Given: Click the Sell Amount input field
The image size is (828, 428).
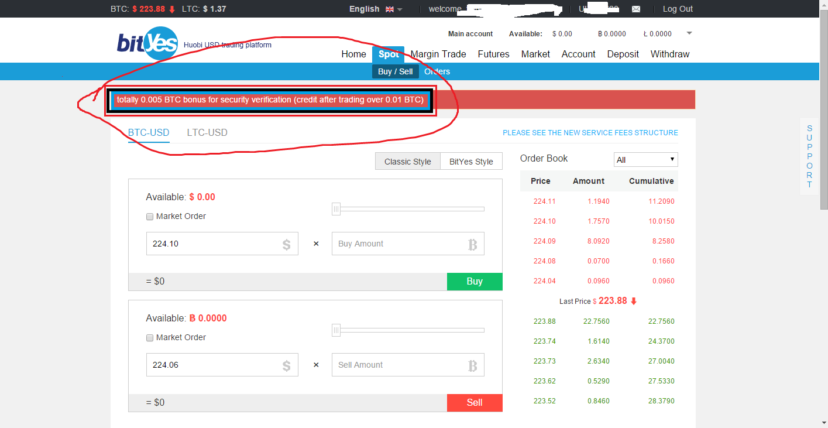Looking at the screenshot, I should tap(408, 365).
